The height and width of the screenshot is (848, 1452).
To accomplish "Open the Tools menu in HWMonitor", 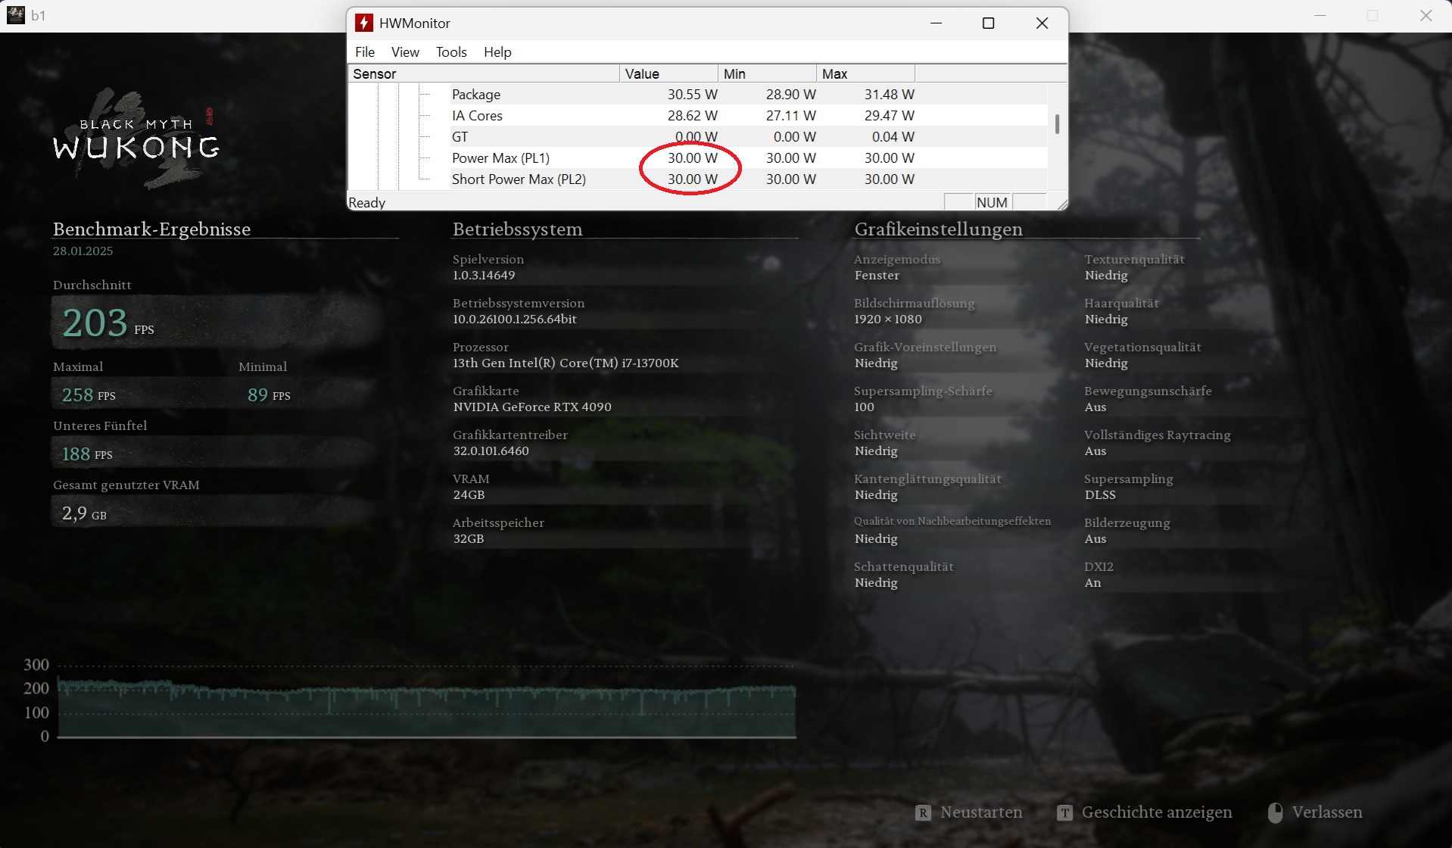I will pos(451,51).
